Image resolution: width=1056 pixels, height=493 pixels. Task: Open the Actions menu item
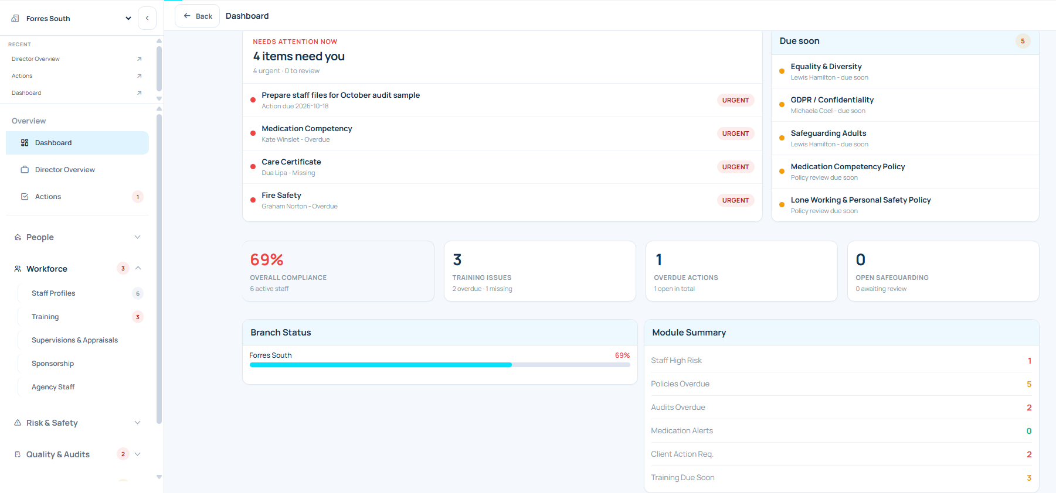coord(77,197)
